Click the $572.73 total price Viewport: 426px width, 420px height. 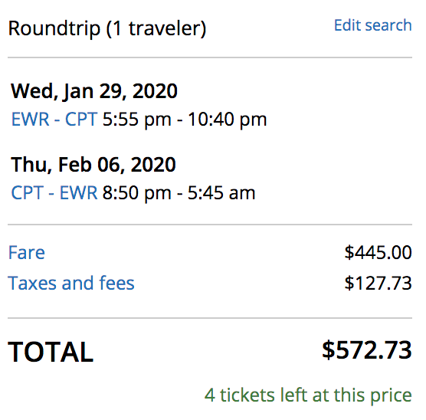pos(367,350)
